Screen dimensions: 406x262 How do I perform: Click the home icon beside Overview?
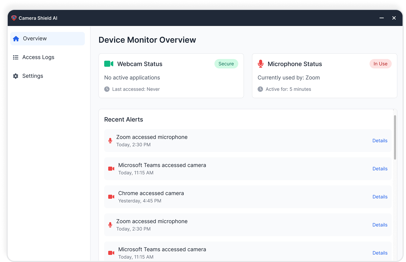pos(16,38)
